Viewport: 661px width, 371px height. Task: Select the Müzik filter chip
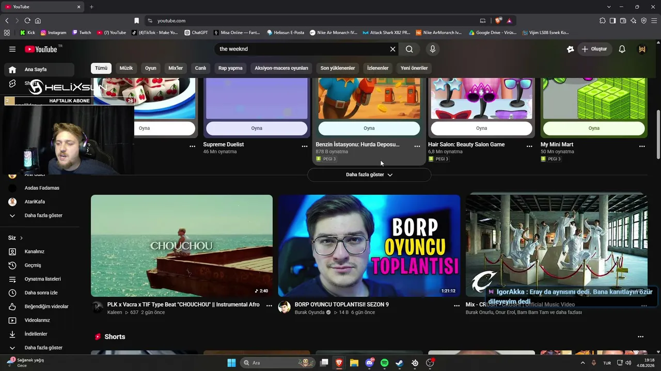point(126,68)
